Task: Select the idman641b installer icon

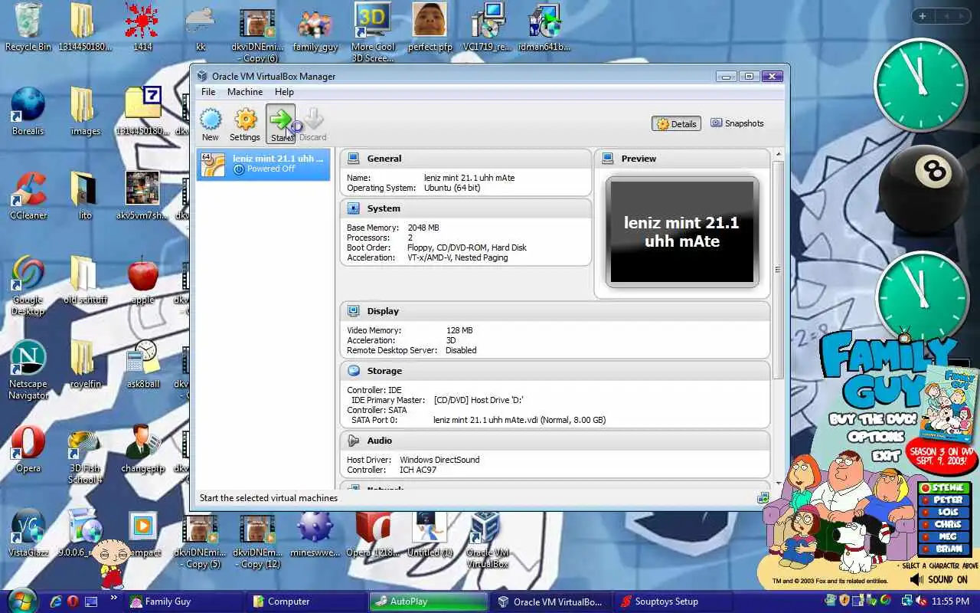Action: click(x=544, y=28)
